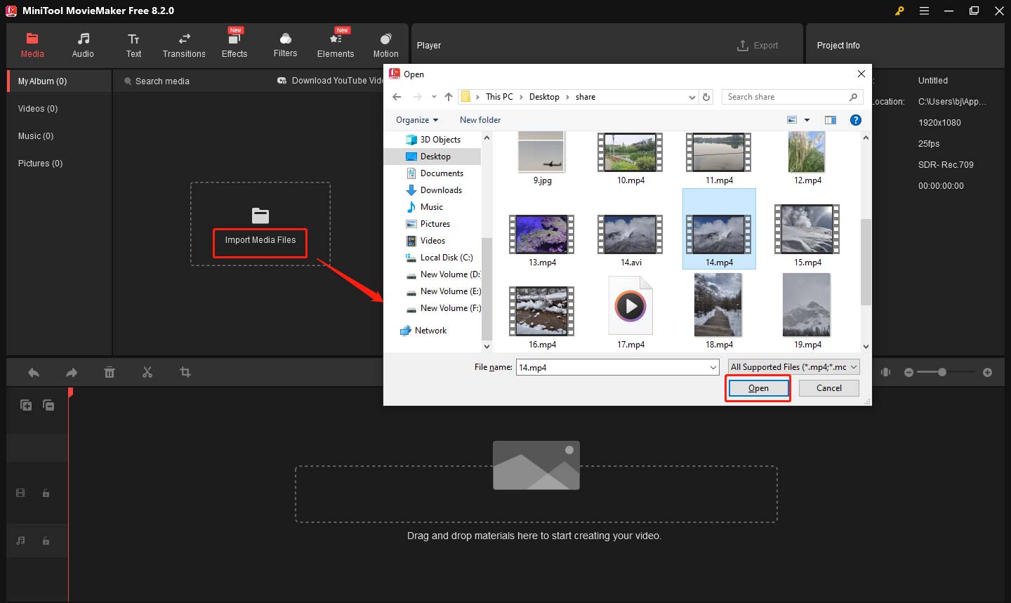Open the File name combo dropdown
The height and width of the screenshot is (603, 1011).
[x=713, y=367]
